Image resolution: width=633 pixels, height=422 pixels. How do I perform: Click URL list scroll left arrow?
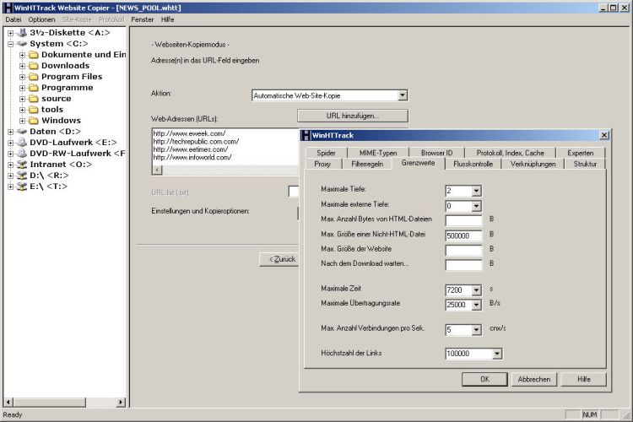pos(158,170)
